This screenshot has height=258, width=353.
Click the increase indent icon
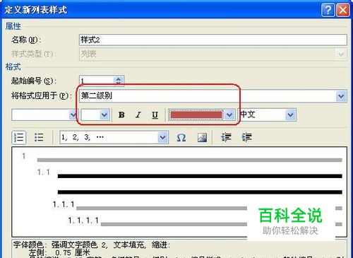[247, 137]
